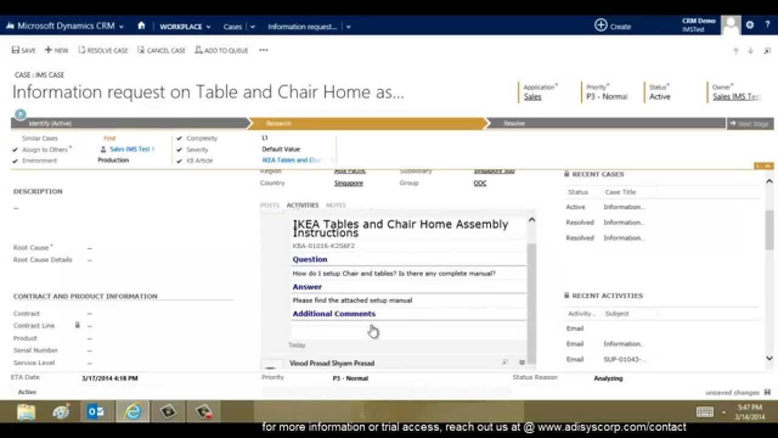This screenshot has height=438, width=778.
Task: Select the Research process stage
Action: coord(368,123)
